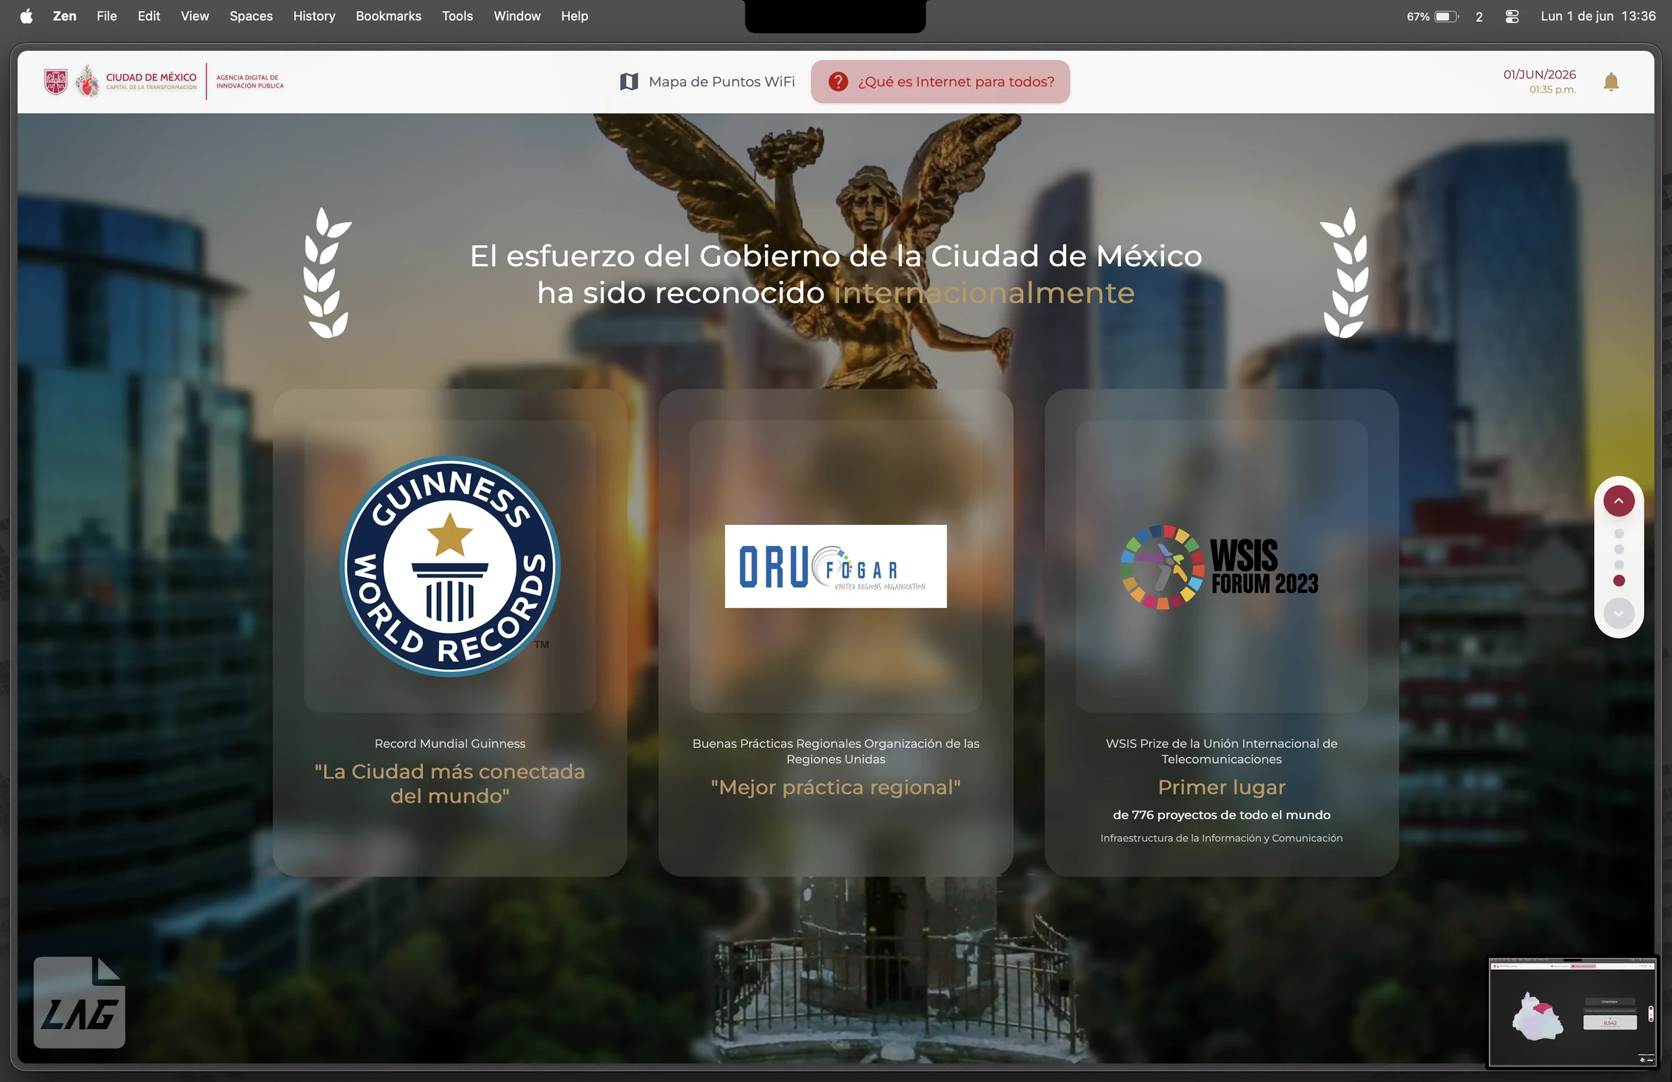Open the macOS Control Center icon
1672x1082 pixels.
pos(1512,16)
